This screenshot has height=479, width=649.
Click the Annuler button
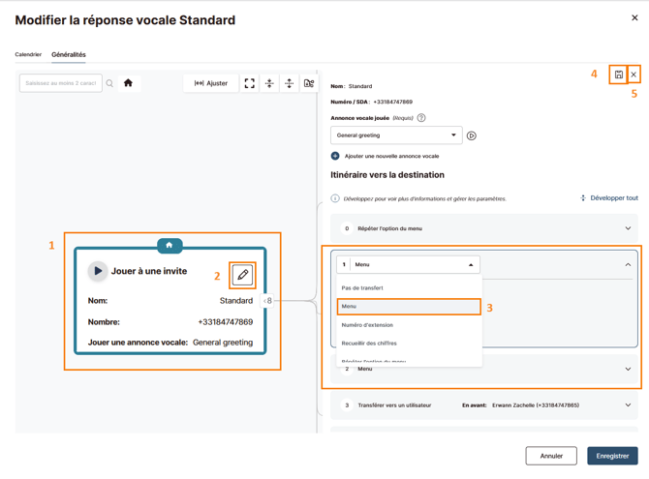point(551,456)
